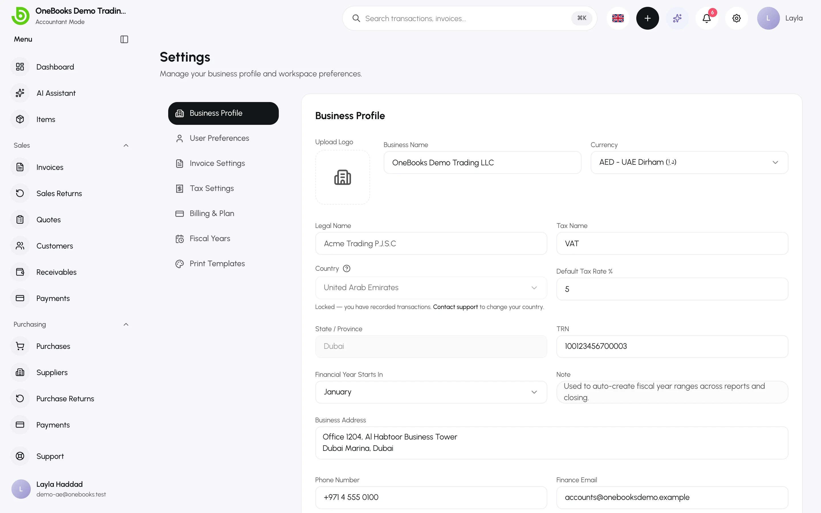Open AI Assistant sparkle icon in sidebar
Screen dimensions: 821x513
tap(20, 93)
